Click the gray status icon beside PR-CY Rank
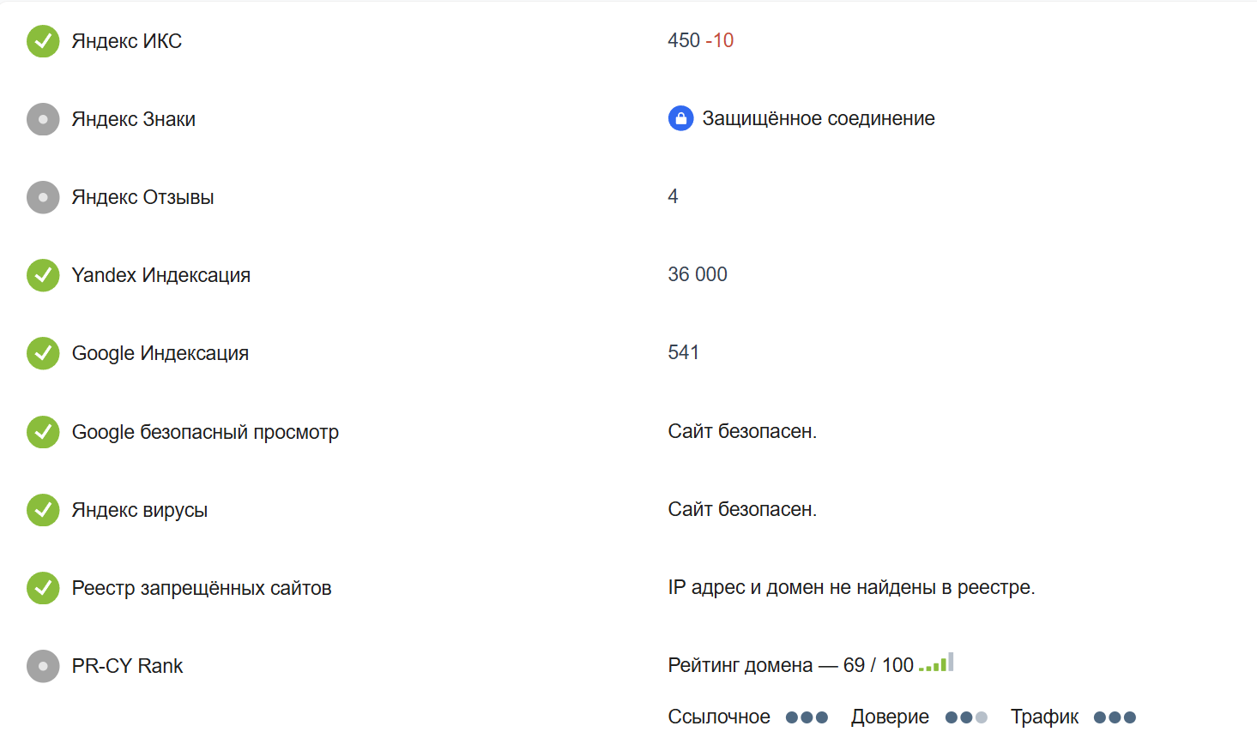 pos(43,666)
